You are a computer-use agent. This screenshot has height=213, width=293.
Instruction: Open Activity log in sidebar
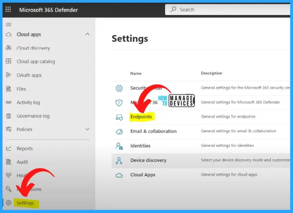(x=28, y=102)
